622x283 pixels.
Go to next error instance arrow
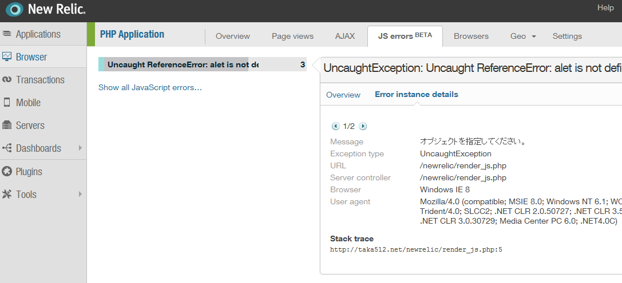coord(363,126)
